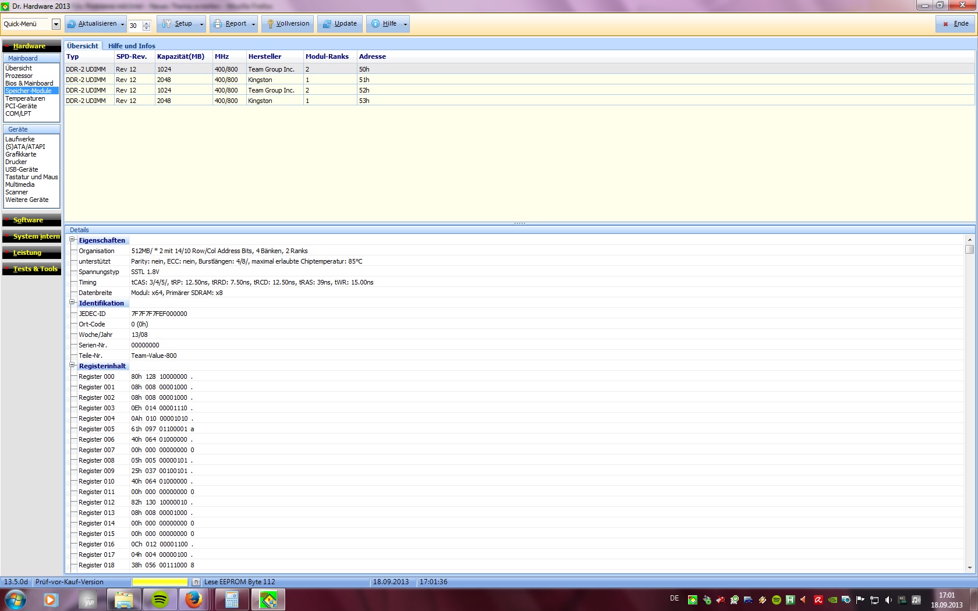The width and height of the screenshot is (978, 611).
Task: Open the Setup dropdown arrow
Action: point(202,24)
